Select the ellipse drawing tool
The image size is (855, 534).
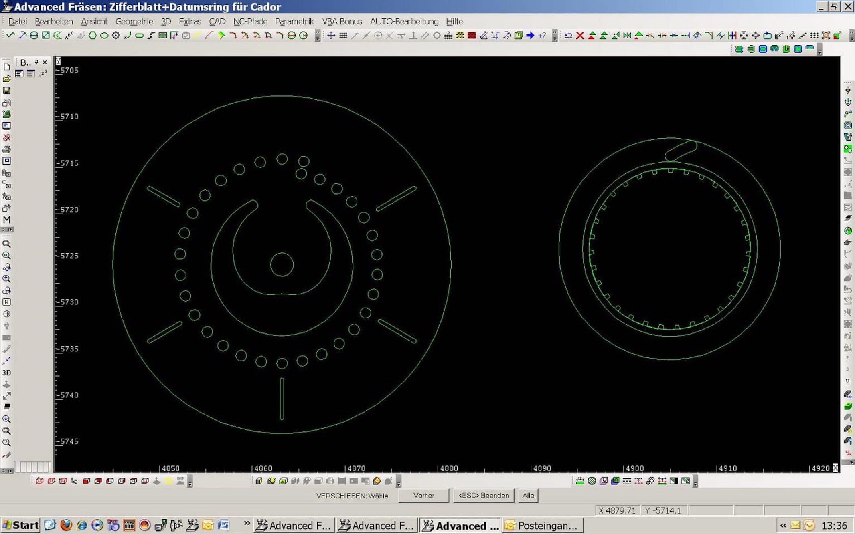[104, 35]
